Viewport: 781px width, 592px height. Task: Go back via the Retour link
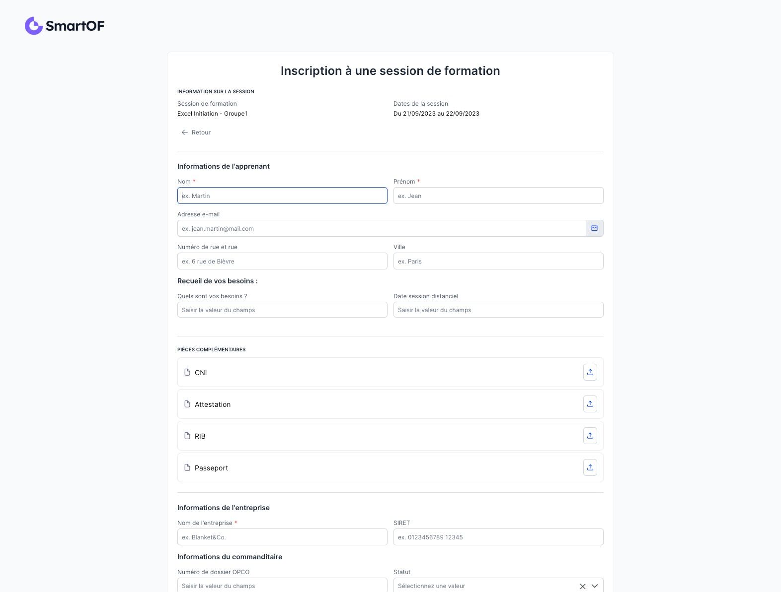click(196, 132)
